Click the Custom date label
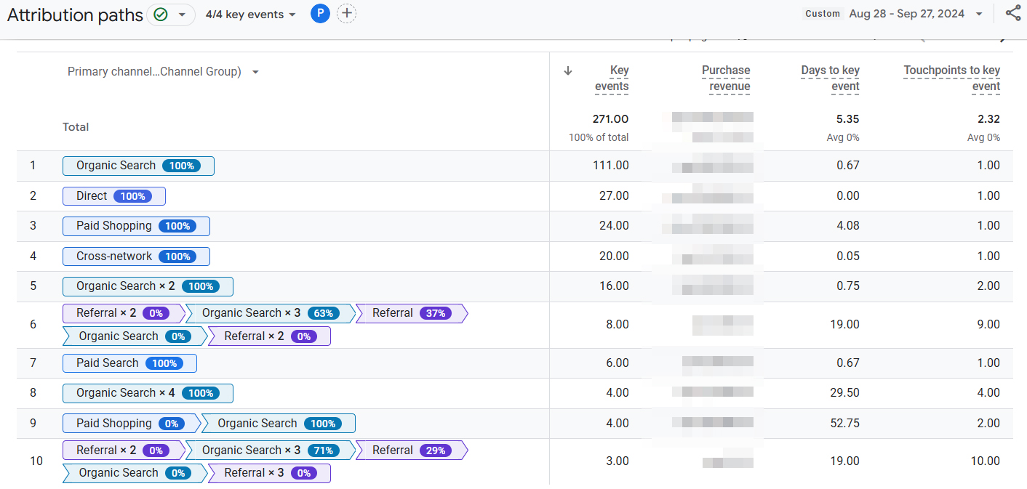This screenshot has width=1027, height=489. pos(823,13)
